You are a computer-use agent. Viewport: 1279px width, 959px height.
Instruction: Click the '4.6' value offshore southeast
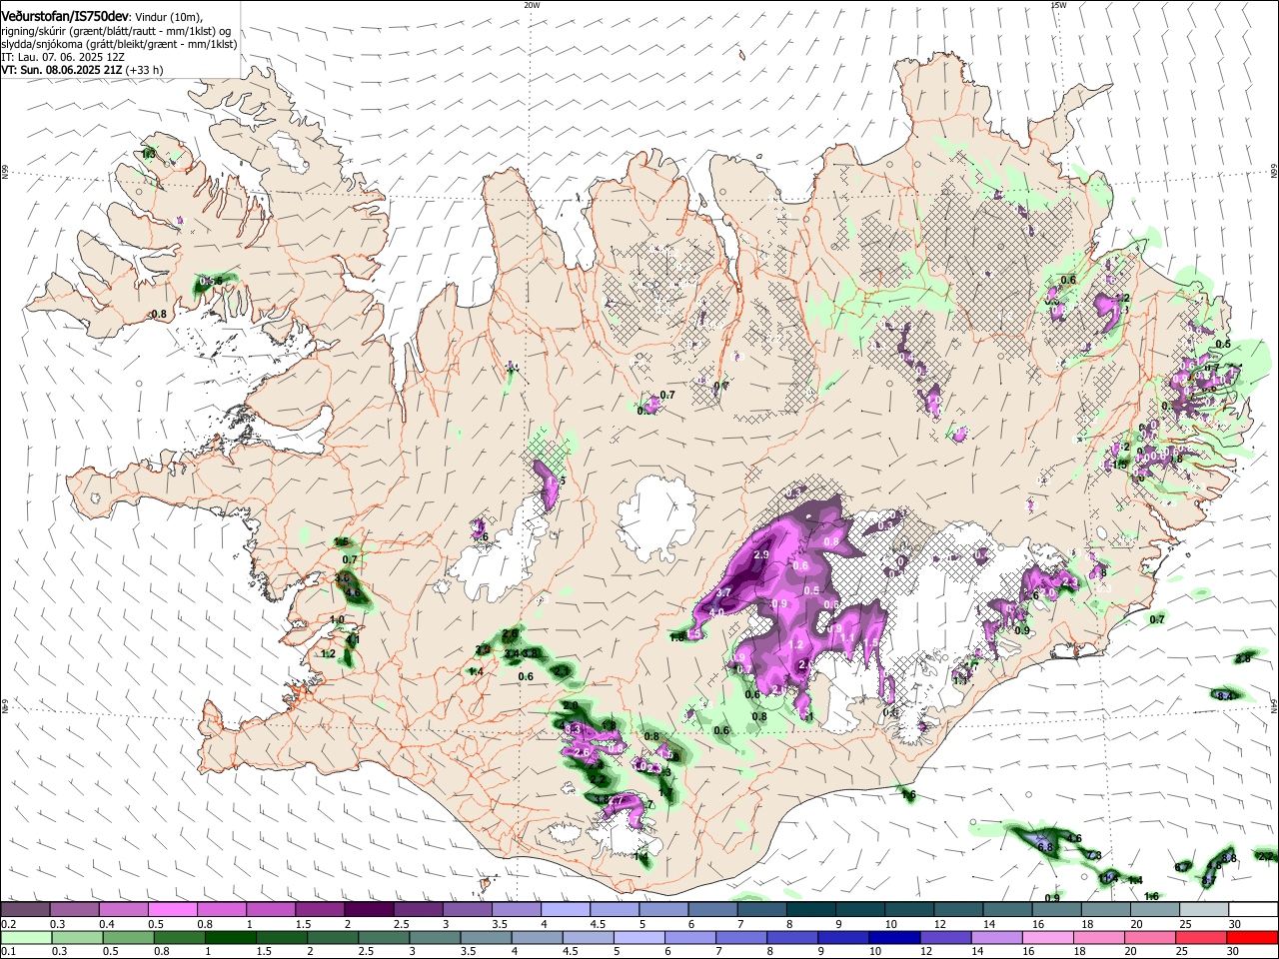[x=1075, y=838]
